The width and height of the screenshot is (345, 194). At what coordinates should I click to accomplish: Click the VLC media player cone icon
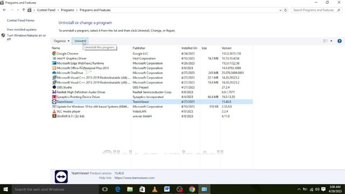[54, 112]
